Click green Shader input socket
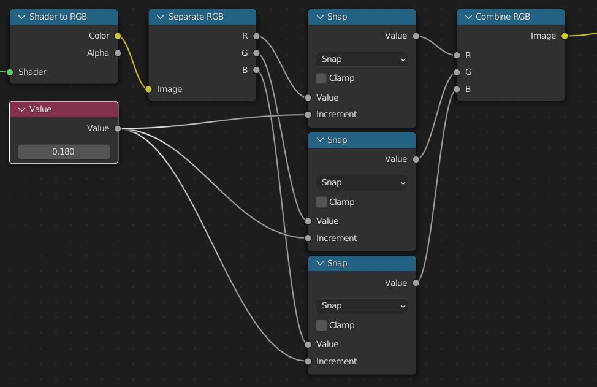This screenshot has height=387, width=597. [x=10, y=72]
